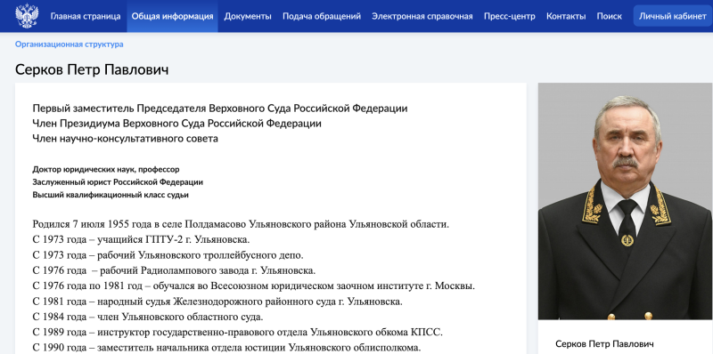
Task: Click line Член Президиума Верховного Суда
Action: (176, 124)
